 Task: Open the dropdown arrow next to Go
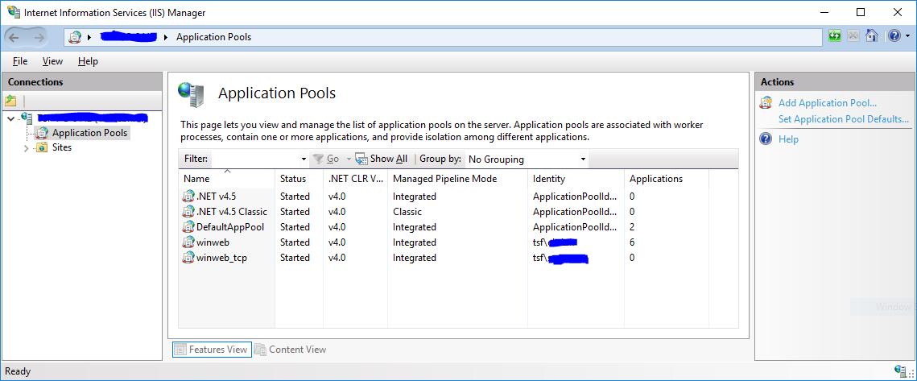(349, 159)
